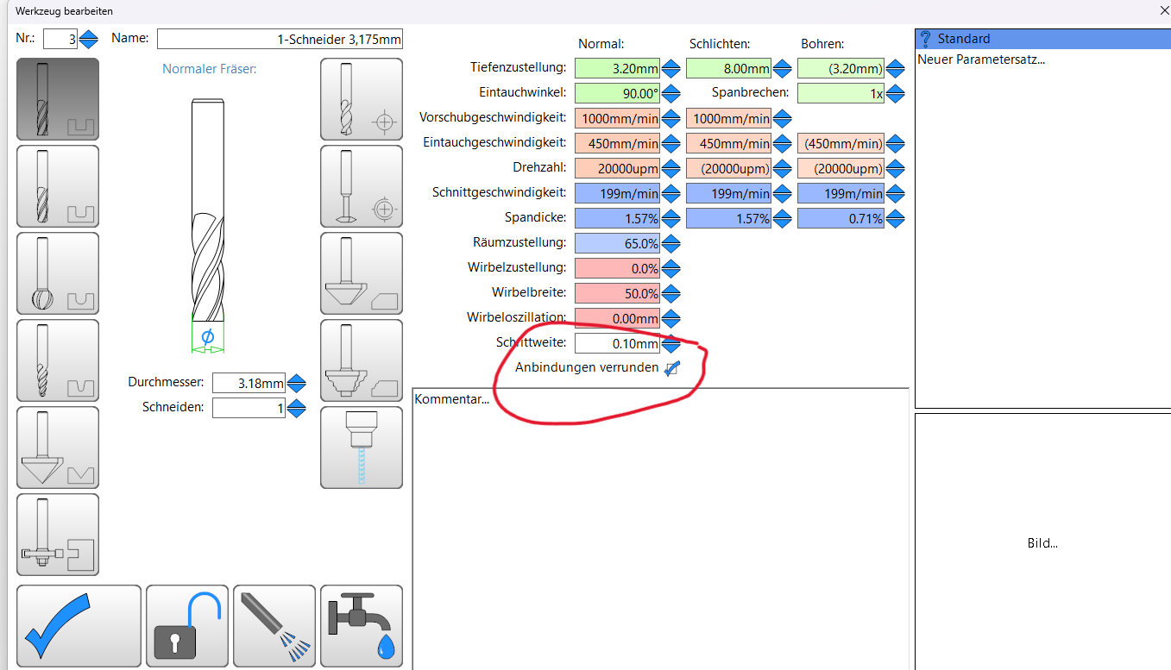The height and width of the screenshot is (670, 1171).
Task: Select the ball nose cutter icon
Action: coord(58,273)
